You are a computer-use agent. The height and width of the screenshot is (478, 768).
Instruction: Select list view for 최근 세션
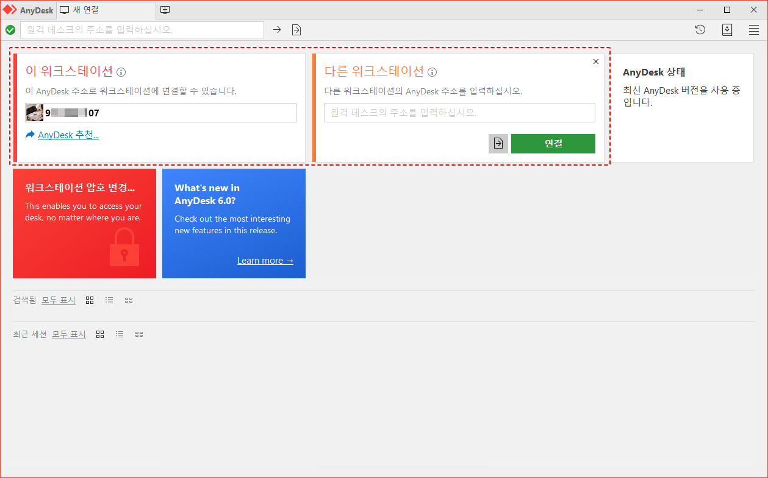(x=120, y=334)
